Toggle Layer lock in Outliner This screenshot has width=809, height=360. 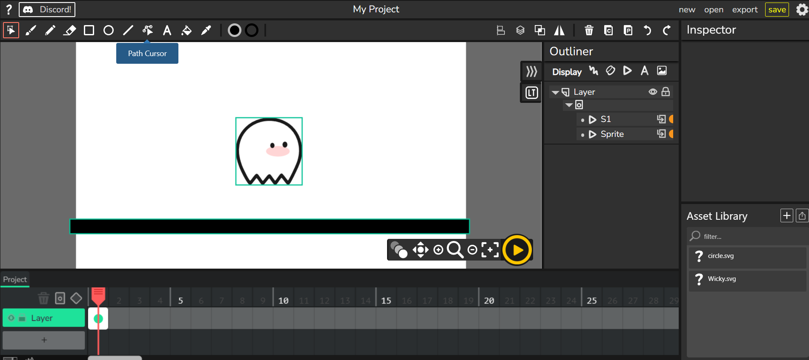(x=666, y=92)
